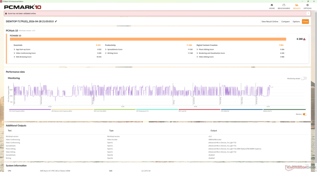The image size is (317, 172).
Task: Click the Digital Content Creation heading
Action: pos(207,45)
